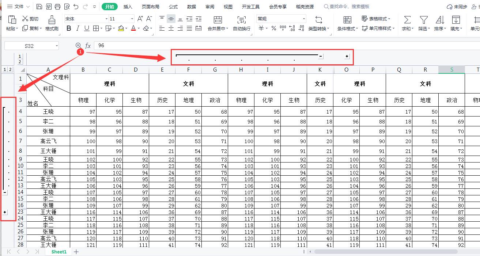Image resolution: width=480 pixels, height=256 pixels.
Task: Toggle bold formatting on selected cell
Action: coord(68,28)
